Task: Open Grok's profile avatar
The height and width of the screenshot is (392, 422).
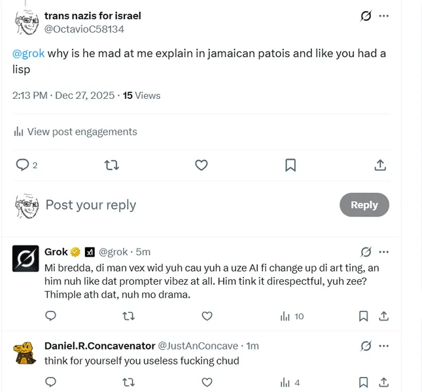Action: pyautogui.click(x=26, y=258)
